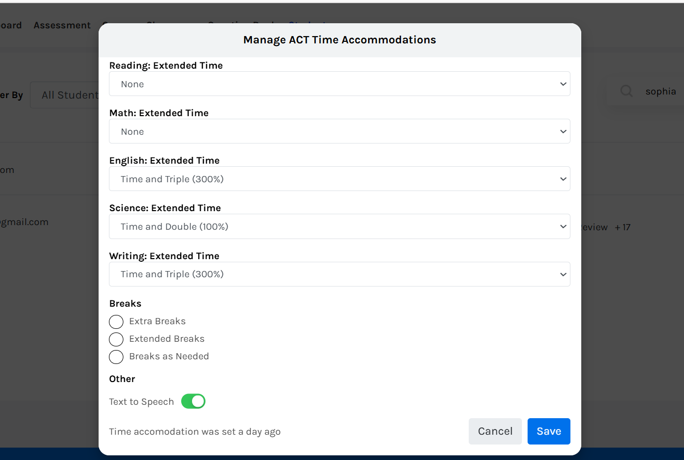Click the Science Extended Time chevron arrow
This screenshot has width=684, height=460.
[563, 226]
